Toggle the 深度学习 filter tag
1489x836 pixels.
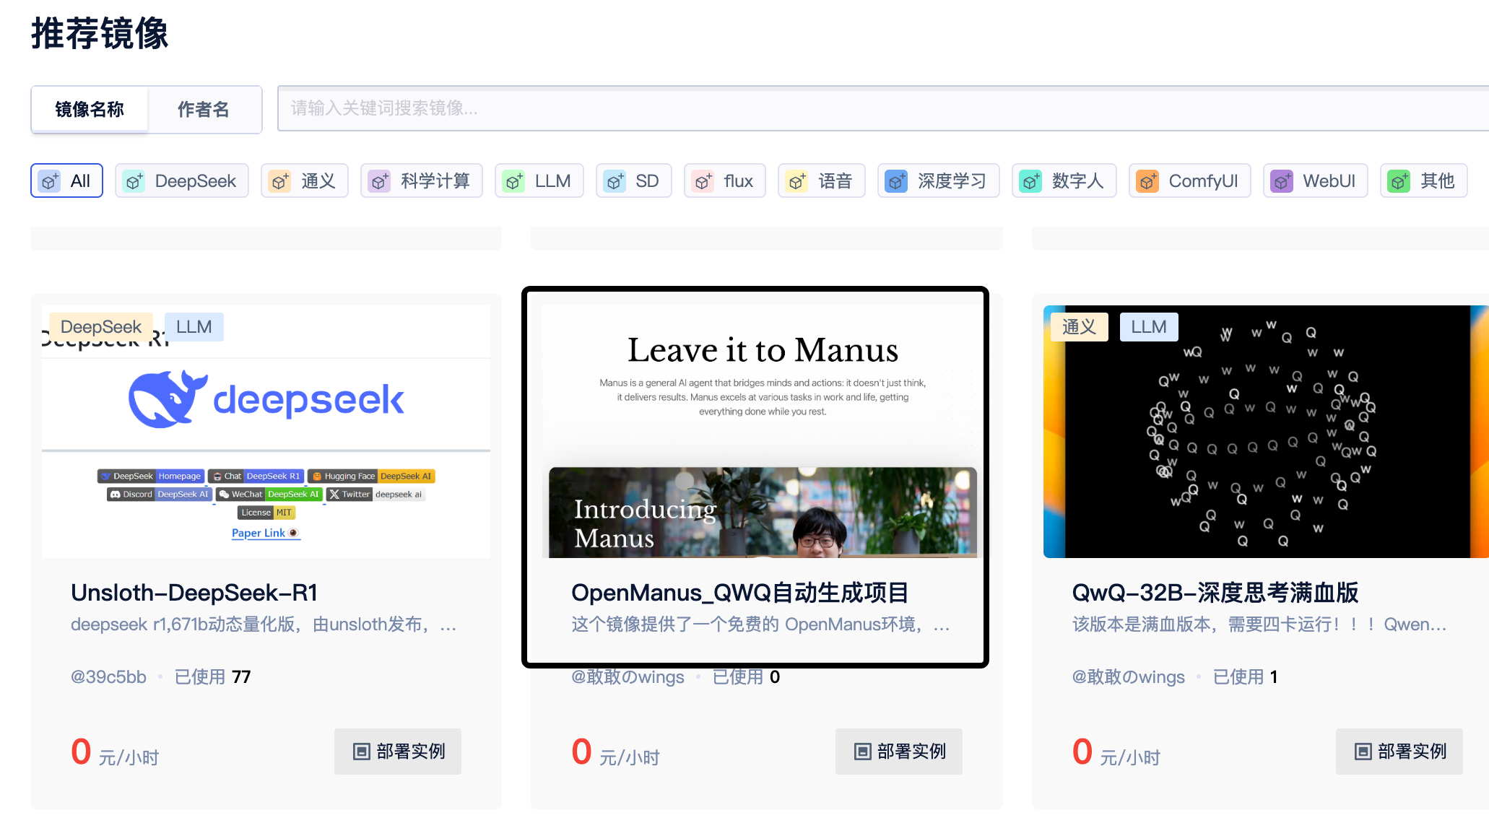(938, 181)
